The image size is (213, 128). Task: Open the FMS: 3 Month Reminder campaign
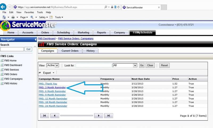point(52,87)
